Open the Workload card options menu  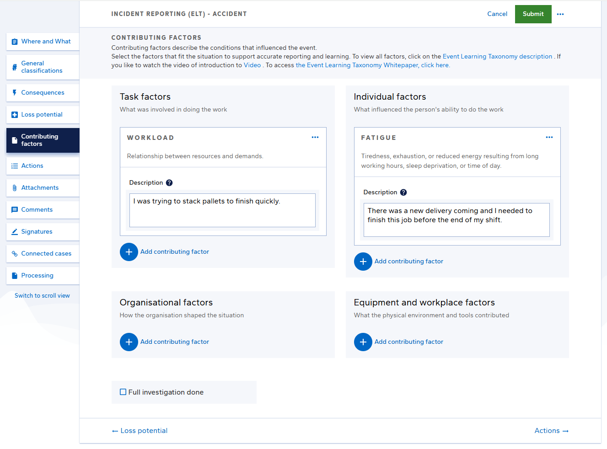(315, 137)
